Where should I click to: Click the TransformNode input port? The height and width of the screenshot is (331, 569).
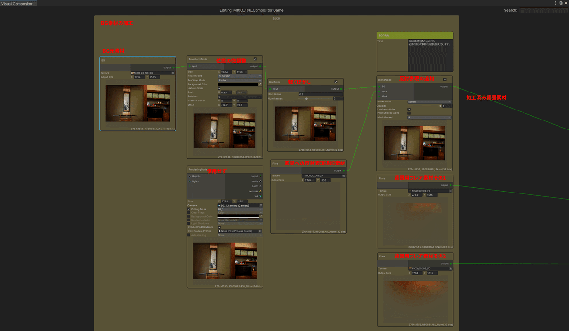point(190,66)
